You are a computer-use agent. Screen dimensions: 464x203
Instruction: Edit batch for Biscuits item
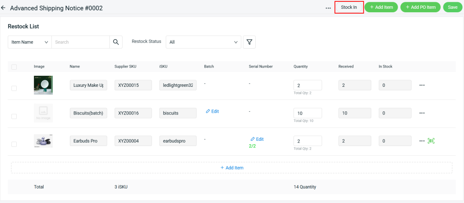(x=212, y=111)
